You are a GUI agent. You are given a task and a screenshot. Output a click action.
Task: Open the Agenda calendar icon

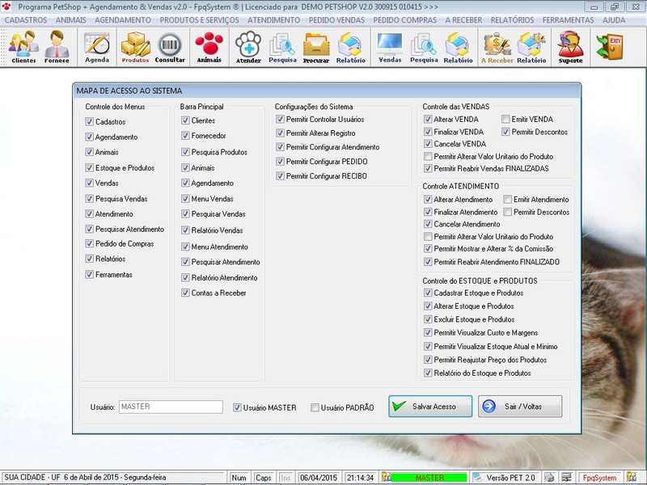(x=97, y=47)
